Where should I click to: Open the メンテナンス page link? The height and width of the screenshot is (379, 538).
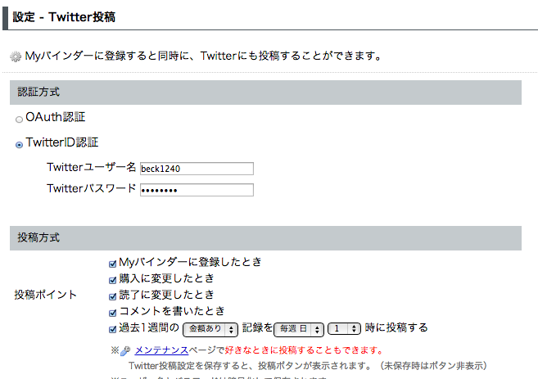point(161,350)
